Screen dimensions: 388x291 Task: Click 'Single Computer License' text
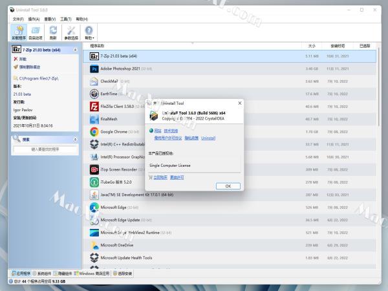[x=170, y=166]
